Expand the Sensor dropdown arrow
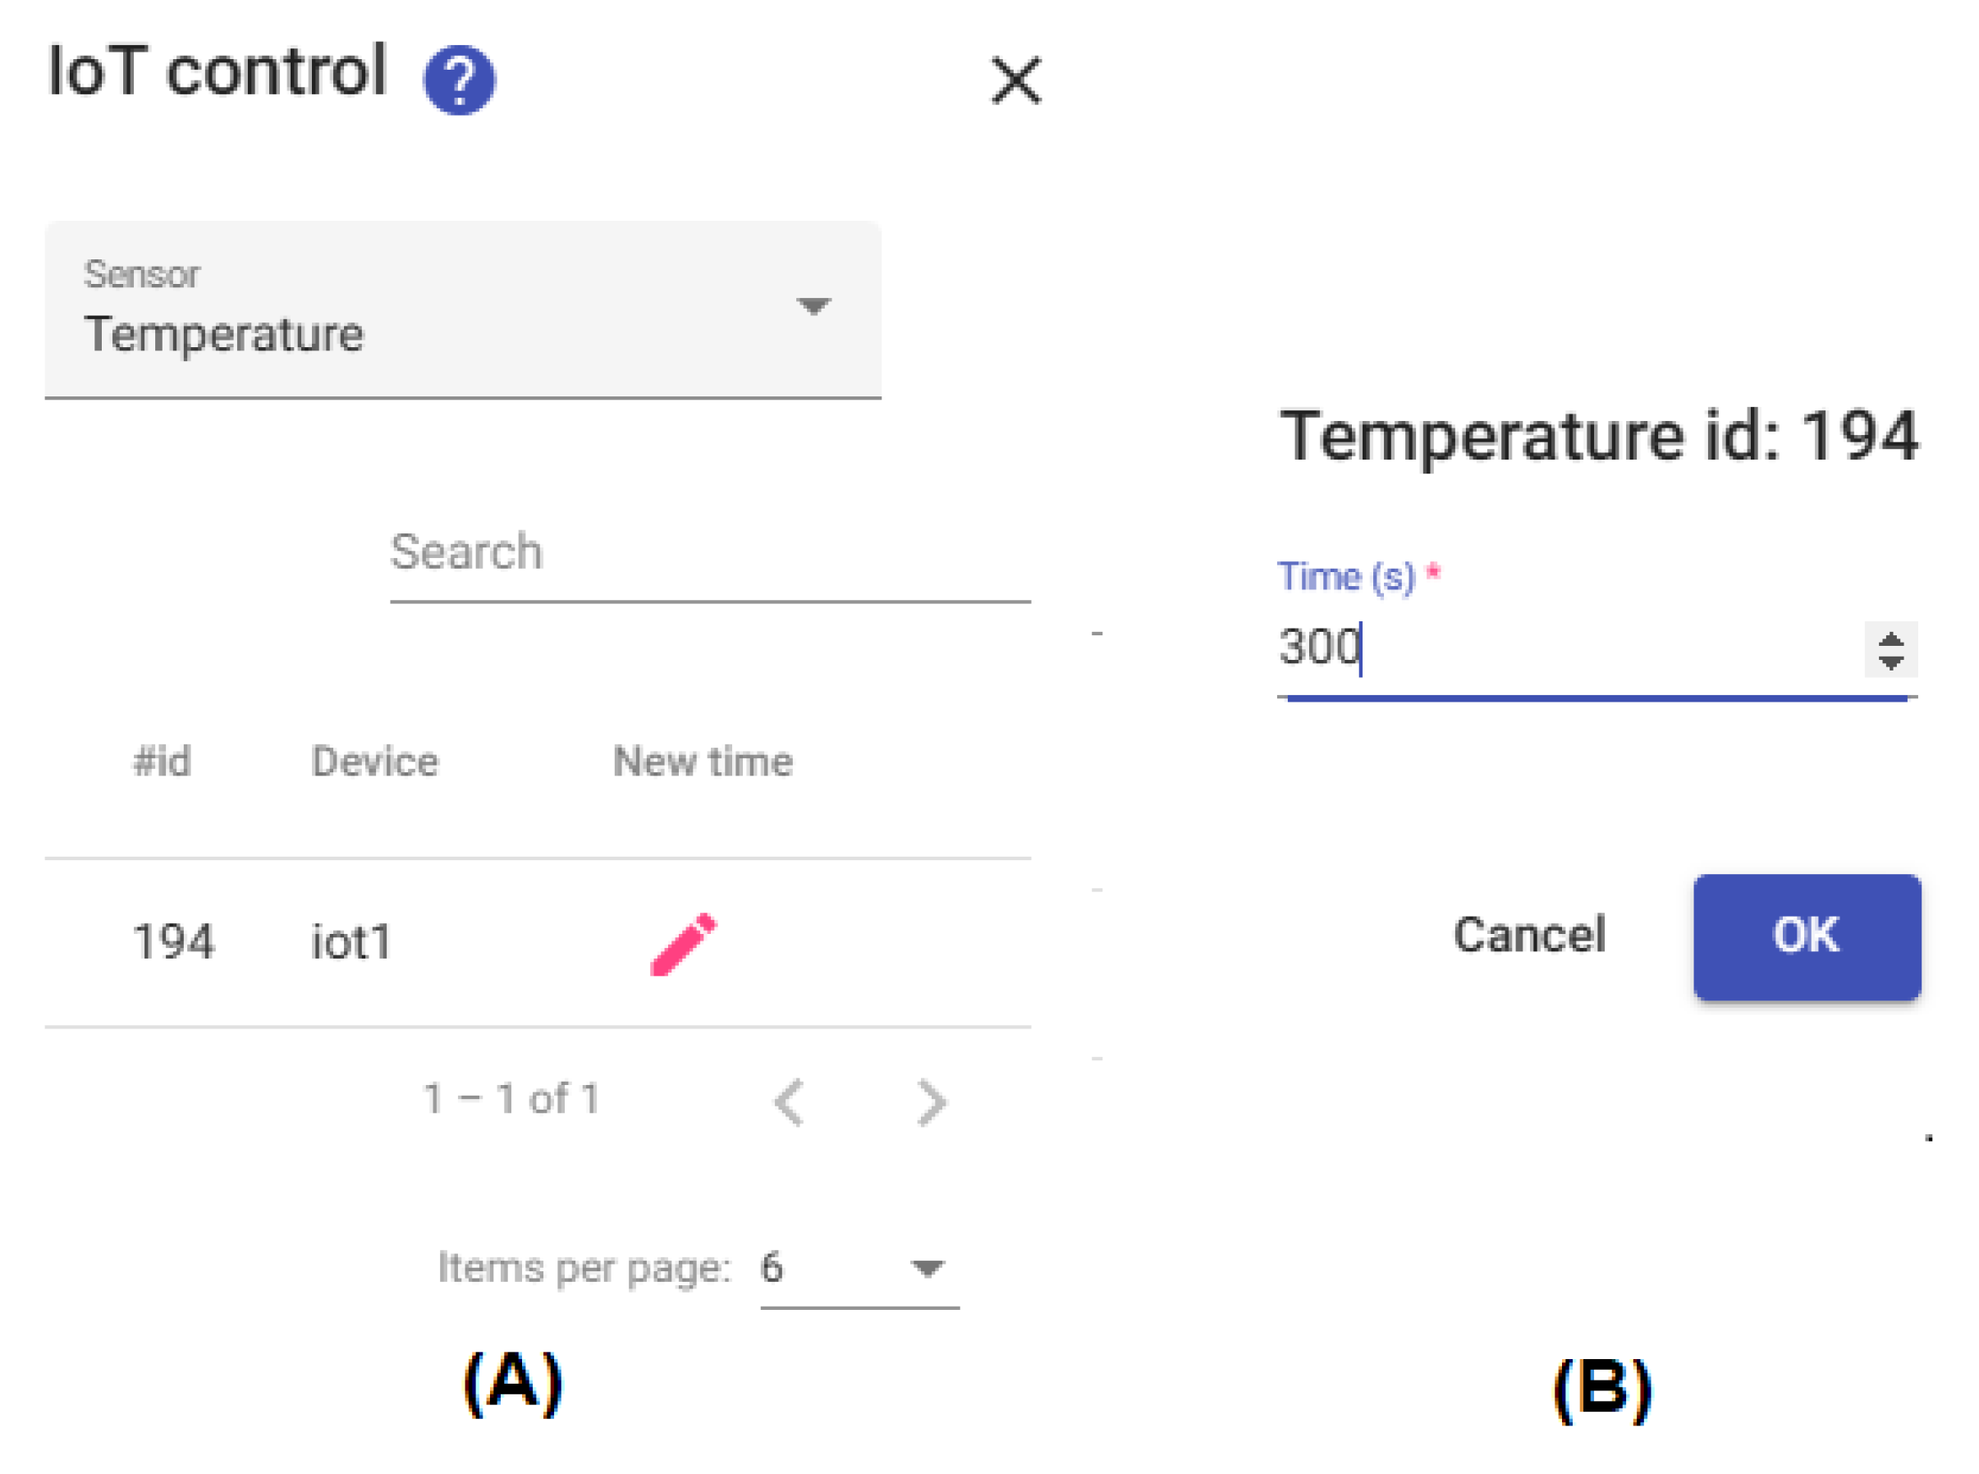 click(813, 307)
